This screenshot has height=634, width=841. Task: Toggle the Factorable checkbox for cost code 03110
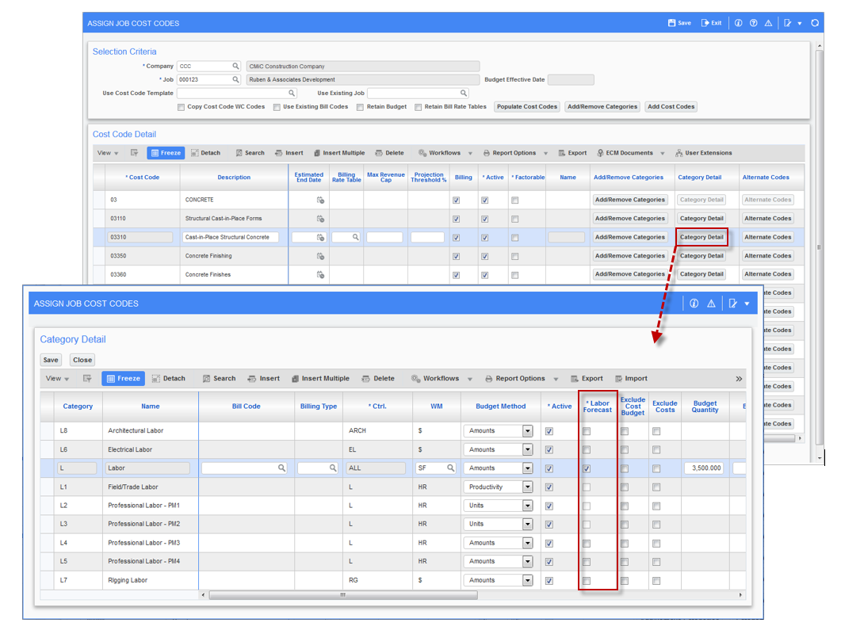(515, 219)
